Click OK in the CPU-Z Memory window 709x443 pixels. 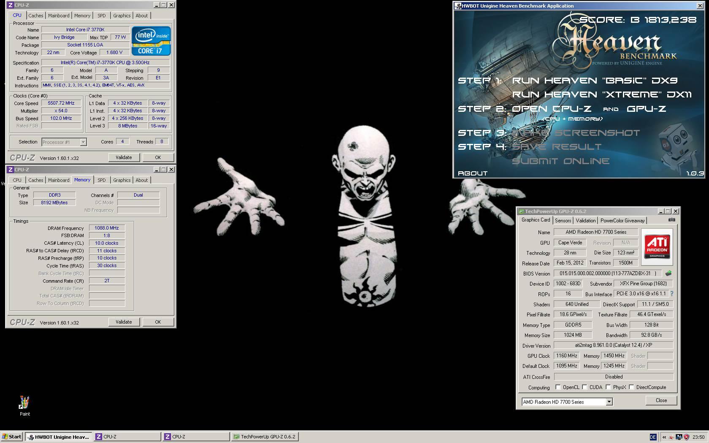point(158,322)
